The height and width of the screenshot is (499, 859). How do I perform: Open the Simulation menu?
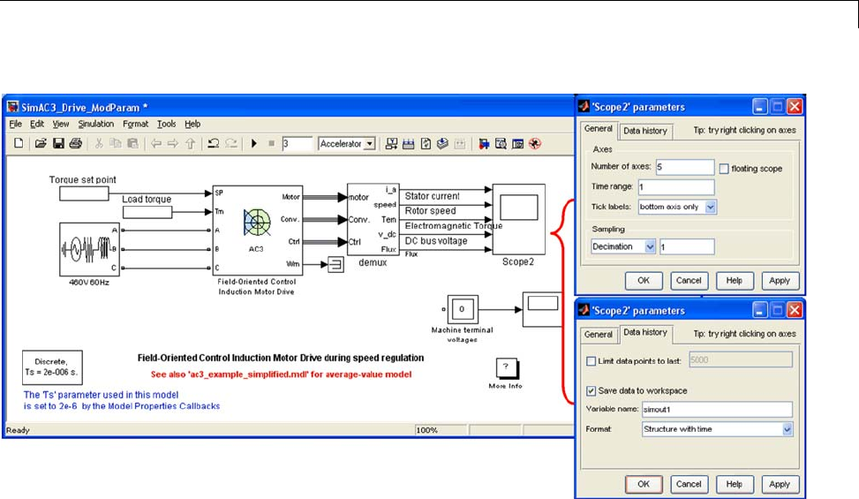pos(96,124)
